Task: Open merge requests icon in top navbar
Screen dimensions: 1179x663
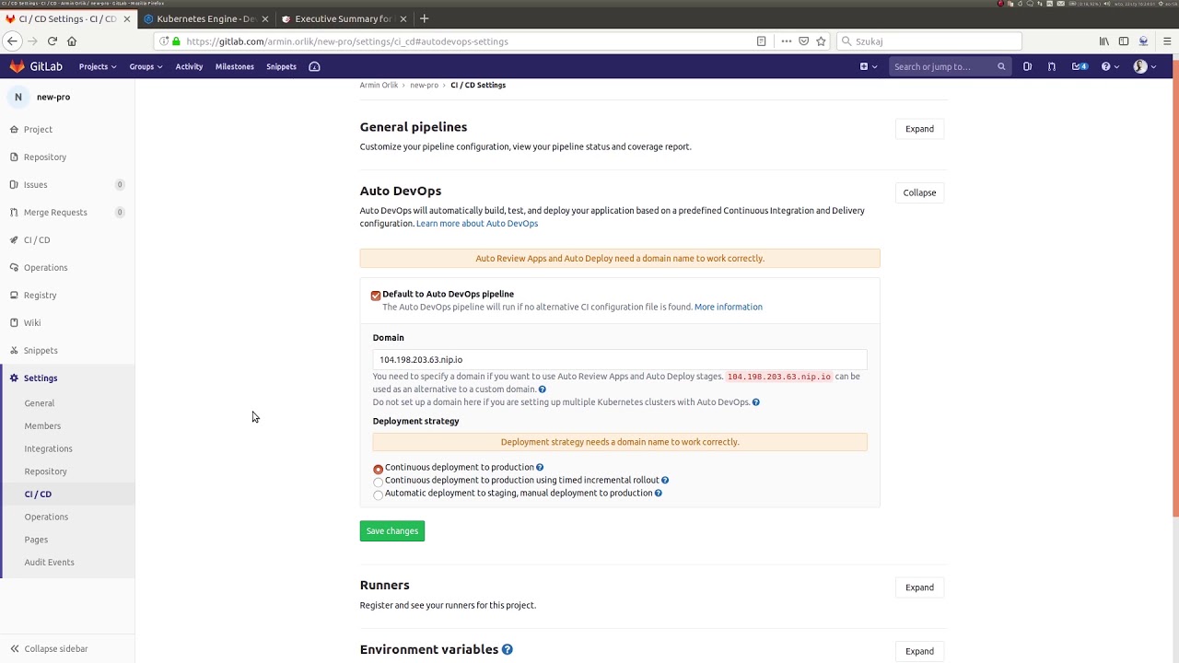Action: coord(1052,66)
